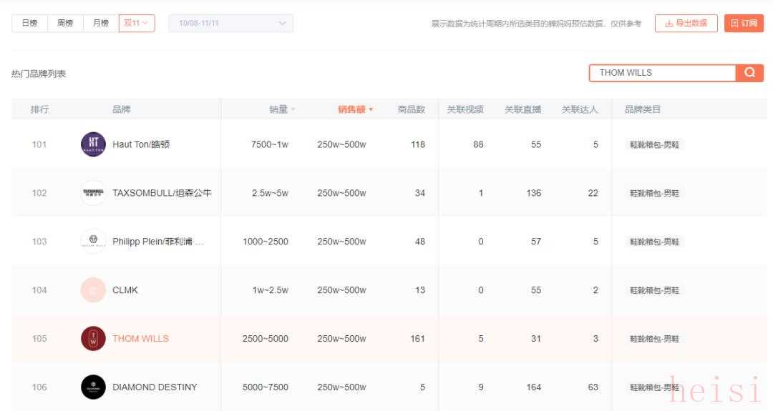Viewport: 773px width, 411px height.
Task: Click the THOM WILLS brand logo
Action: click(x=93, y=339)
